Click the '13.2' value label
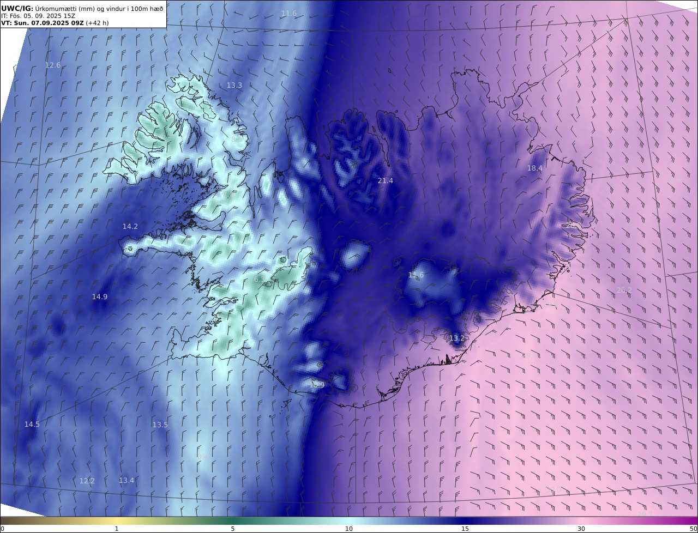Screen dimensions: 698x533 coord(457,338)
